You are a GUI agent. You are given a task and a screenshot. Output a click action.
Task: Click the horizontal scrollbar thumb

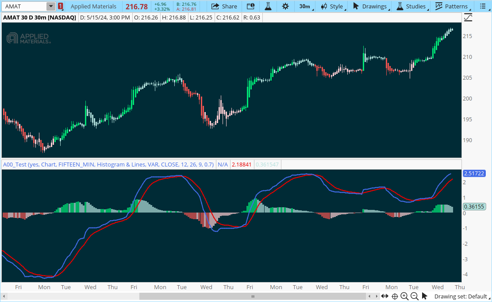(x=253, y=296)
